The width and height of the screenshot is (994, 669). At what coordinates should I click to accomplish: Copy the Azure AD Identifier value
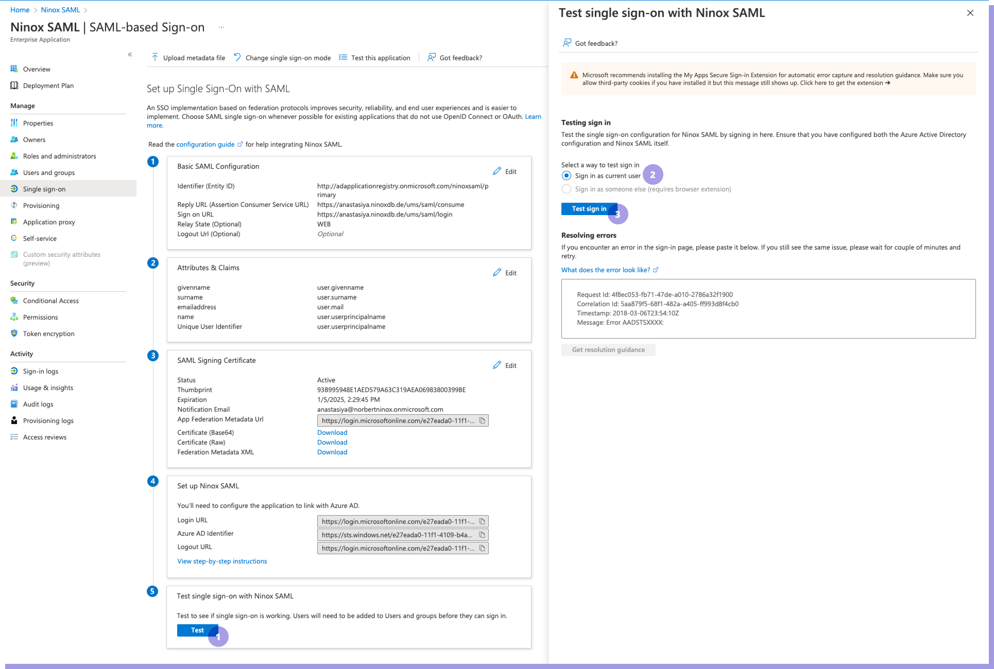click(482, 535)
